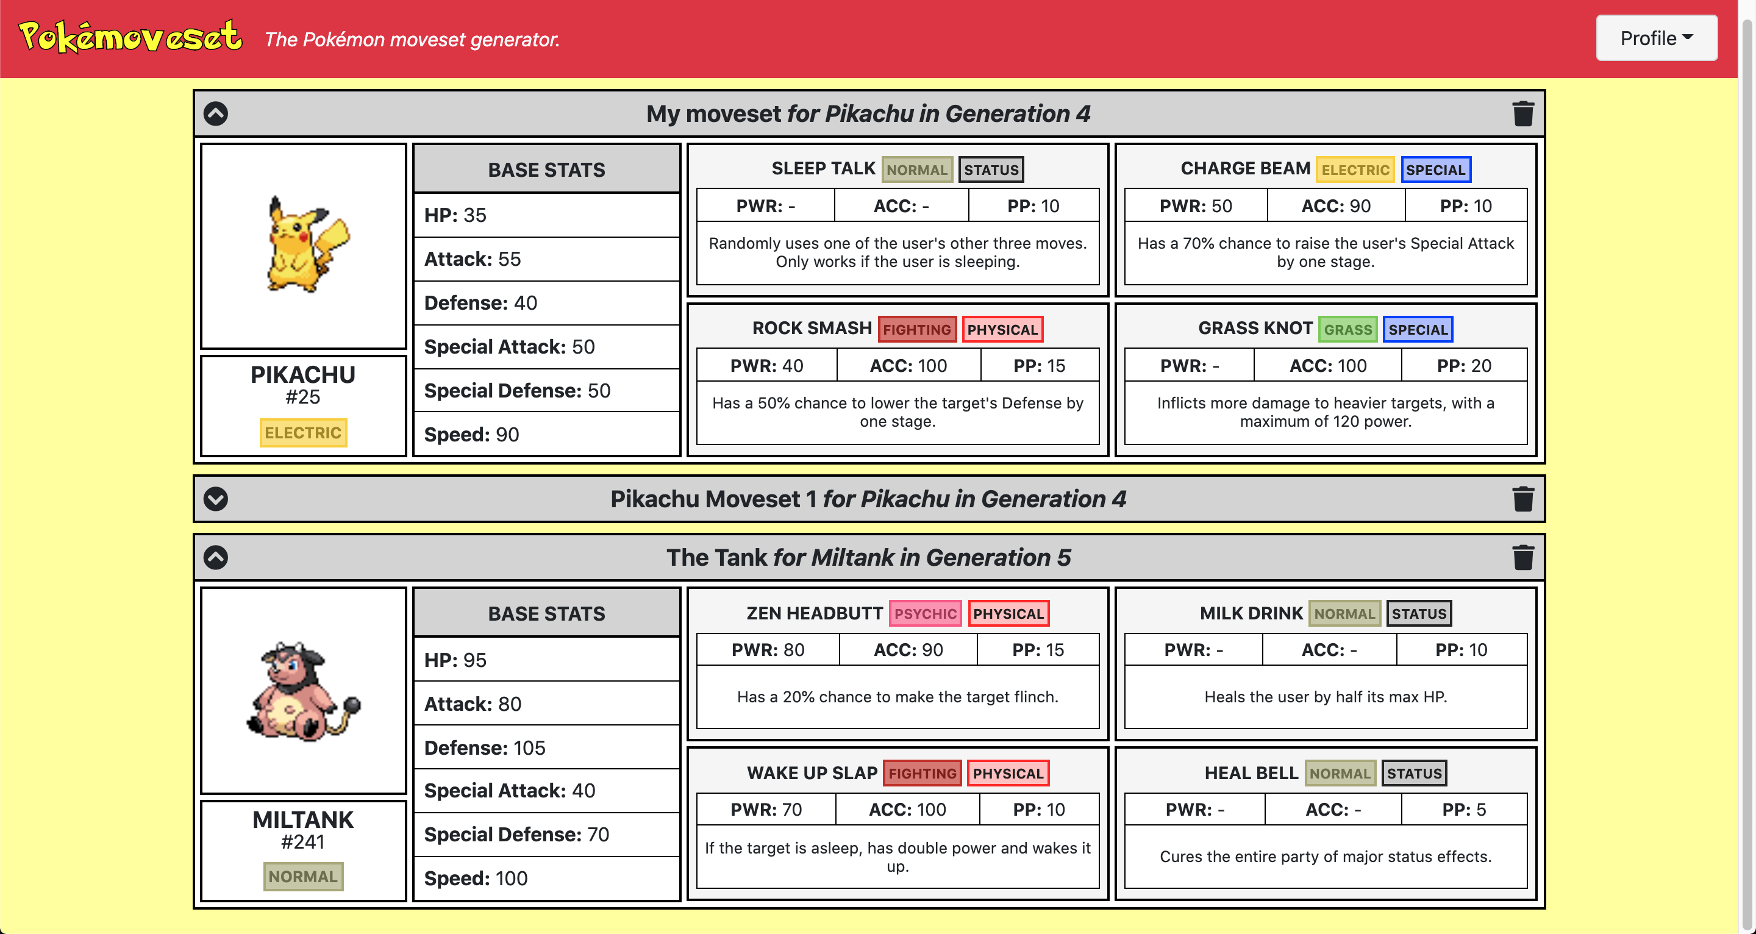
Task: Click Pikachu's Attack: 55 stat row
Action: (x=547, y=259)
